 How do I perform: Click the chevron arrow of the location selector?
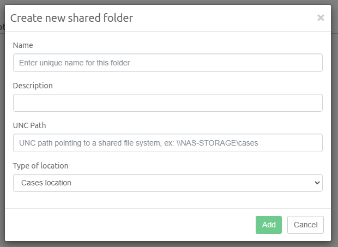tap(317, 183)
